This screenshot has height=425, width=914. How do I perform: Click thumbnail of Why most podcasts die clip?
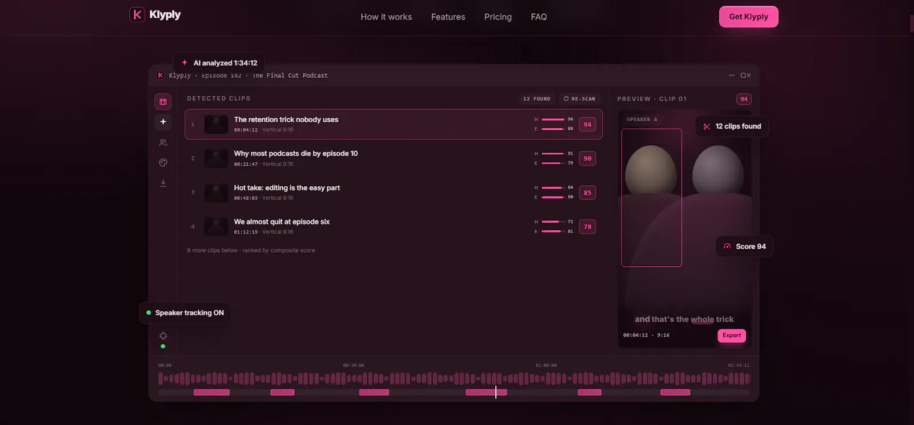point(216,158)
